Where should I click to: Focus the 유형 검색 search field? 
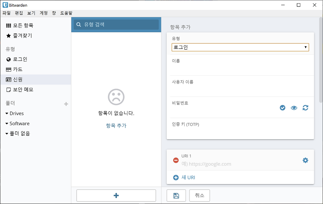116,24
